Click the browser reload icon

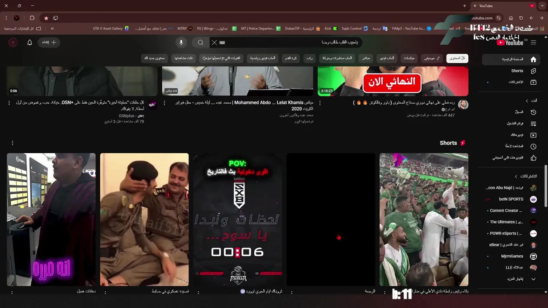[521, 18]
